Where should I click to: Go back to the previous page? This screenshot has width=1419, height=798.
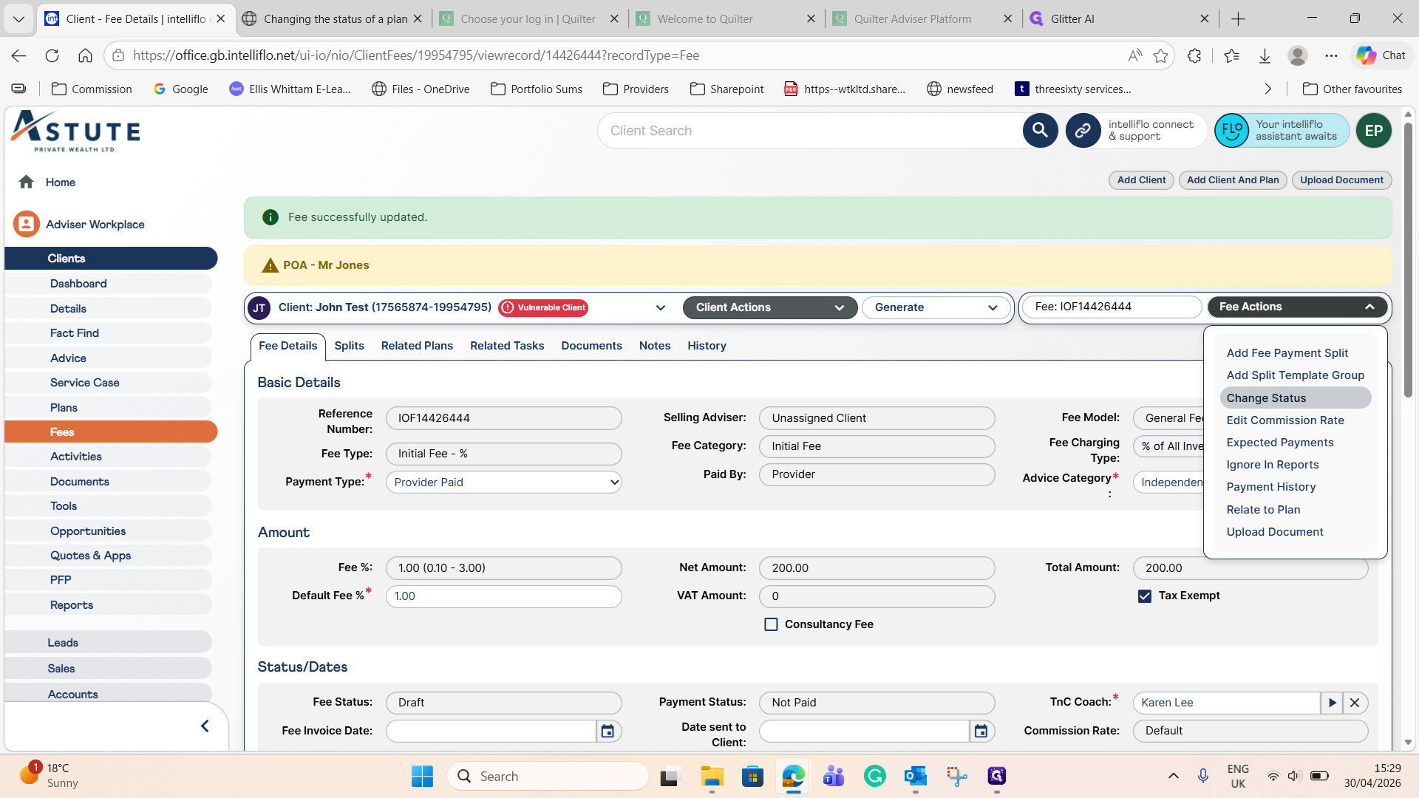19,55
